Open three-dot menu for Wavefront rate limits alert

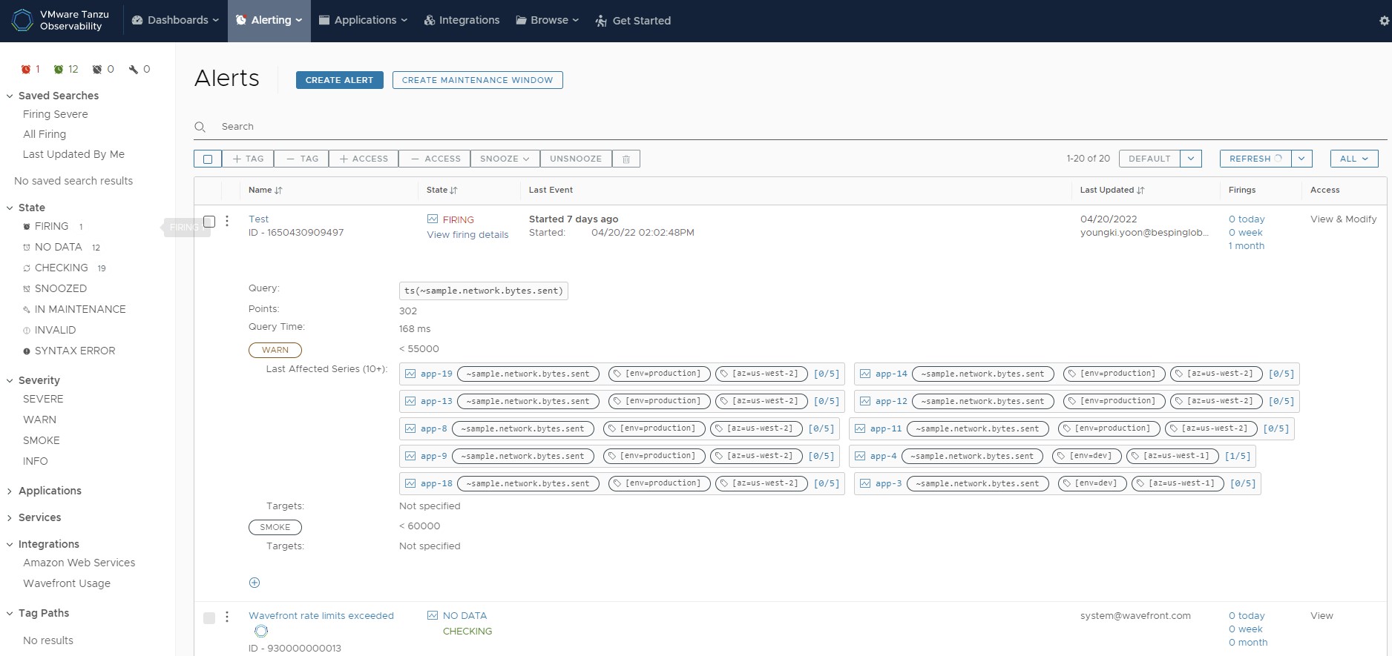point(227,617)
